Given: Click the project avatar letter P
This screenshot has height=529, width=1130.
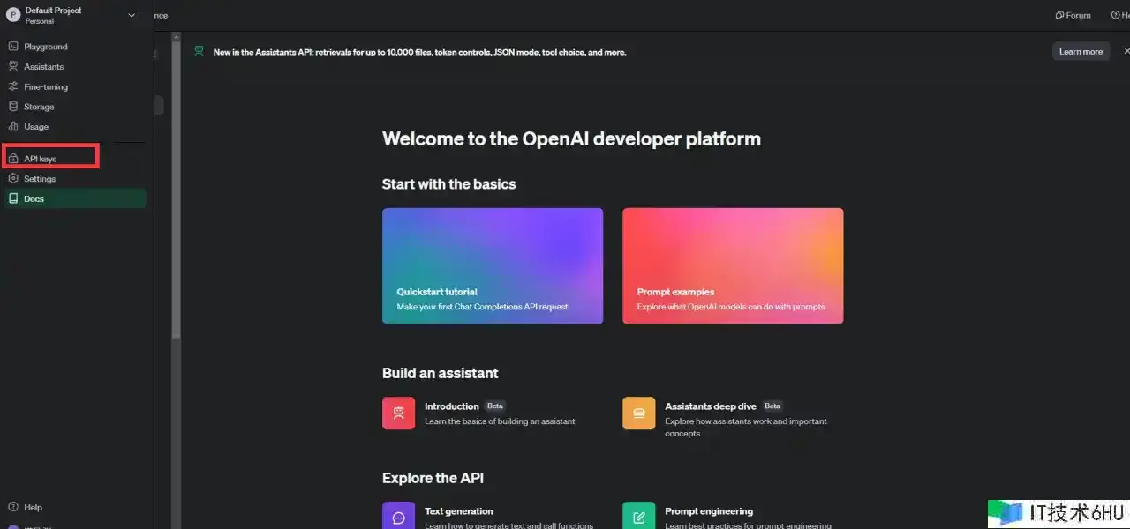Looking at the screenshot, I should 13,15.
